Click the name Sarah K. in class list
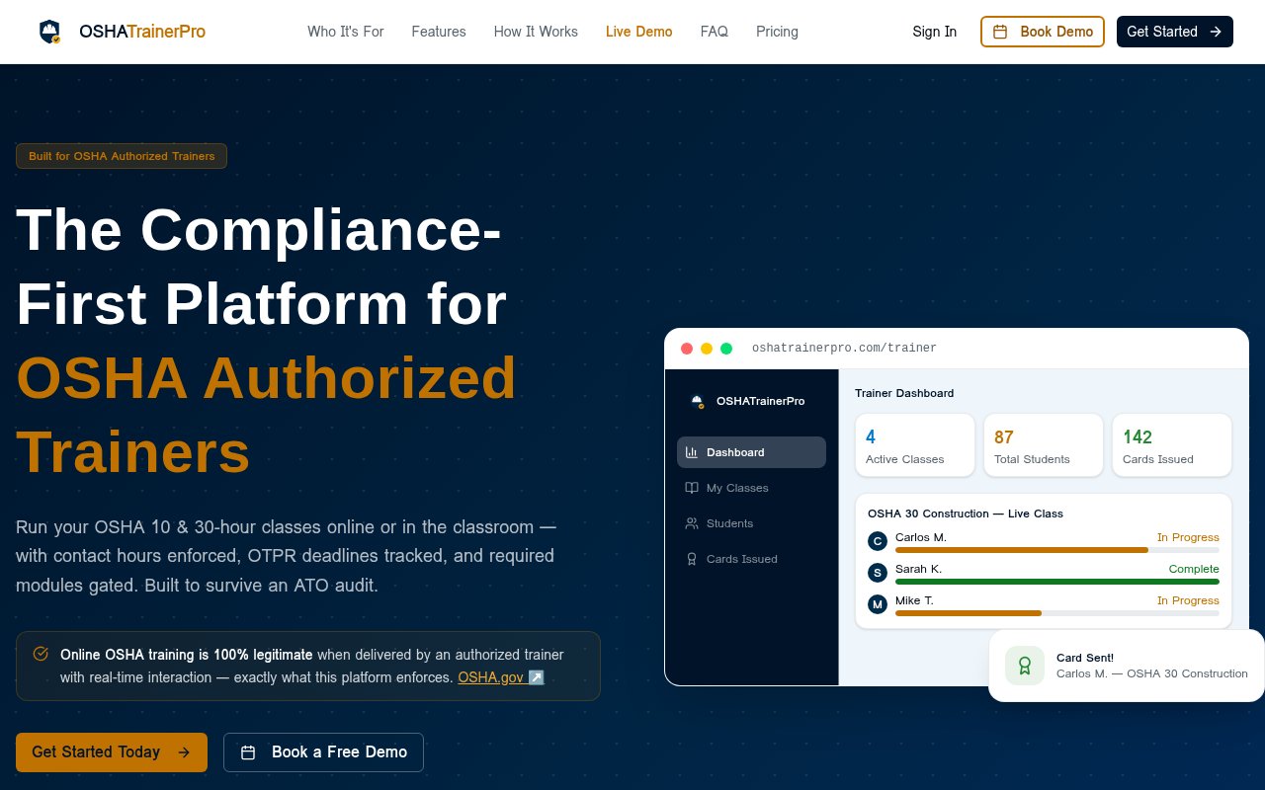Viewport: 1265px width, 790px height. tap(918, 569)
